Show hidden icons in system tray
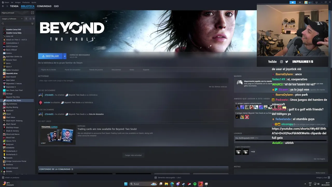This screenshot has width=332, height=187. click(305, 184)
